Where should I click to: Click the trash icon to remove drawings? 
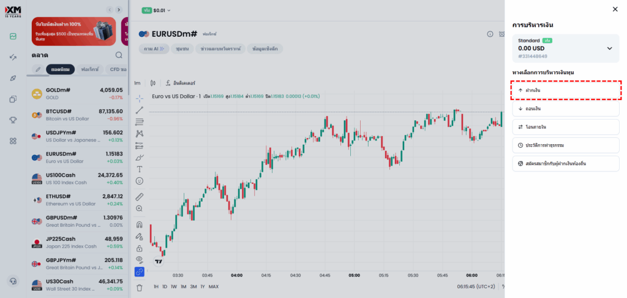pyautogui.click(x=139, y=287)
